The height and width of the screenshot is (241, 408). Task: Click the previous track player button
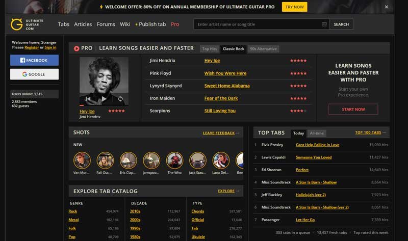tap(88, 99)
